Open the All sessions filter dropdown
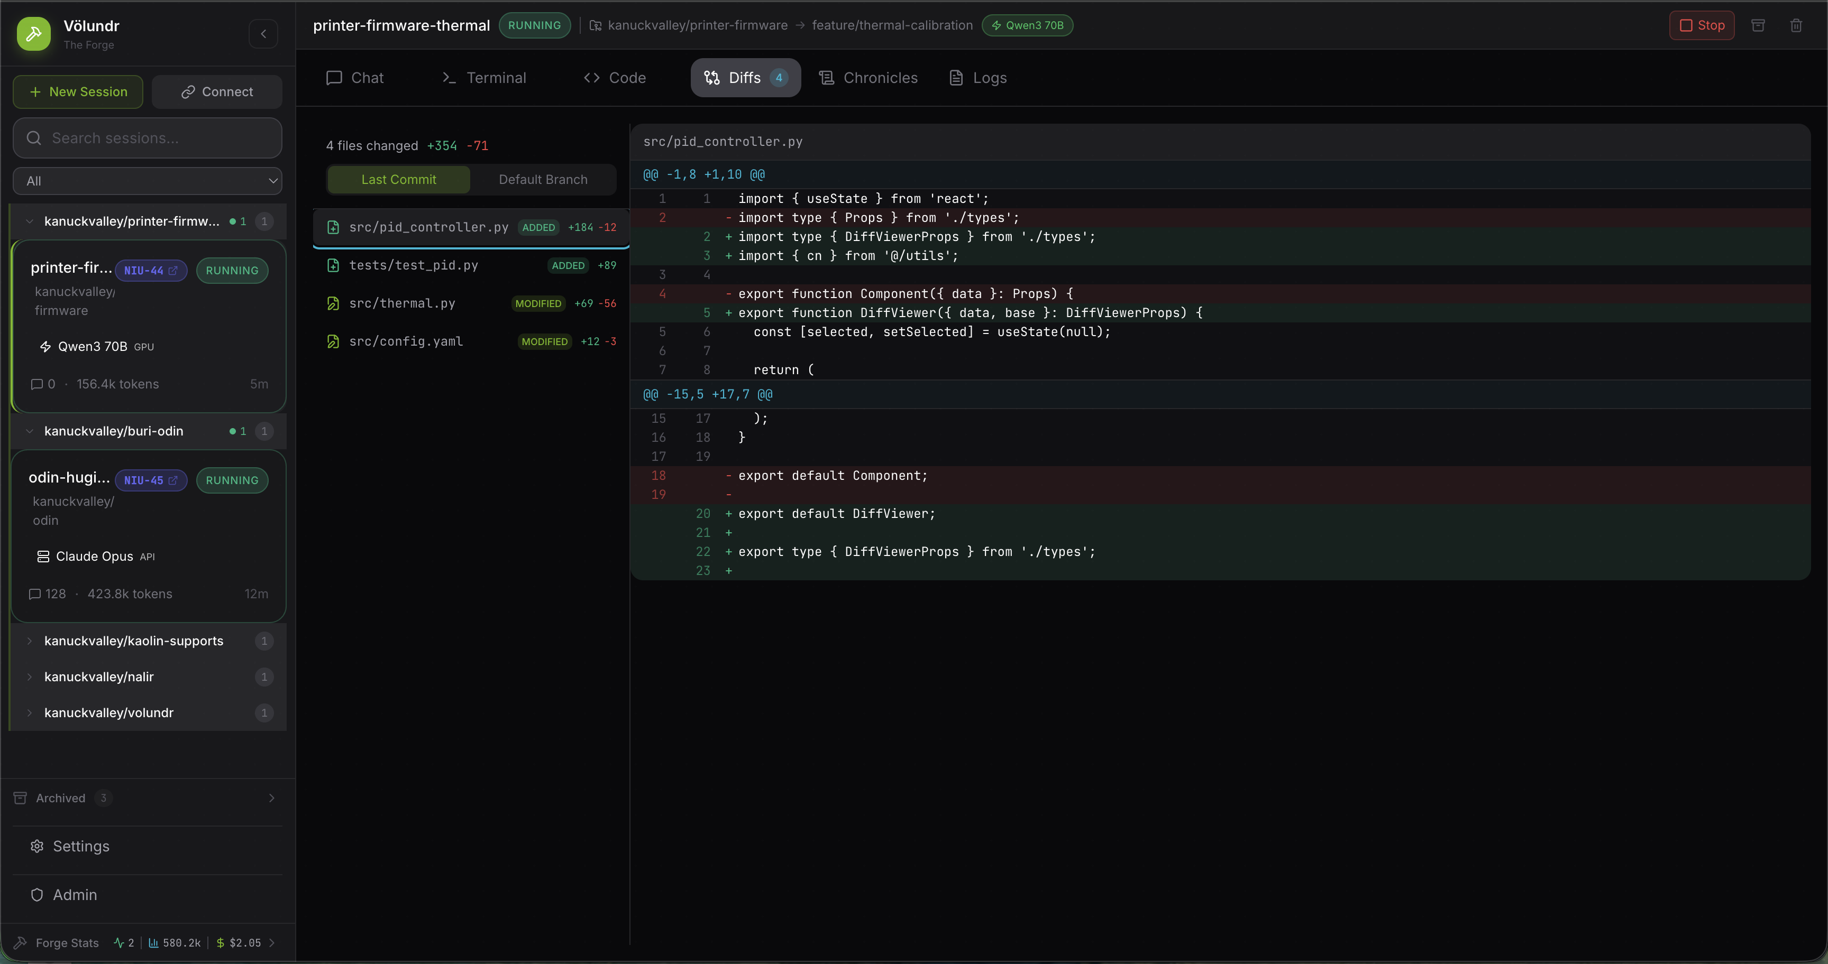The width and height of the screenshot is (1828, 964). pyautogui.click(x=147, y=181)
